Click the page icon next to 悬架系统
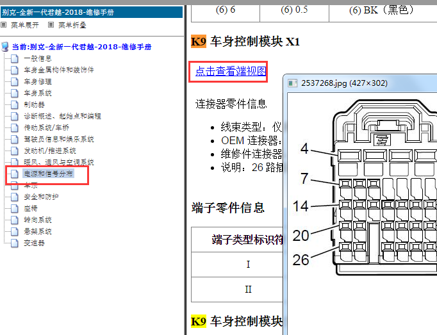The height and width of the screenshot is (335, 437). [15, 232]
